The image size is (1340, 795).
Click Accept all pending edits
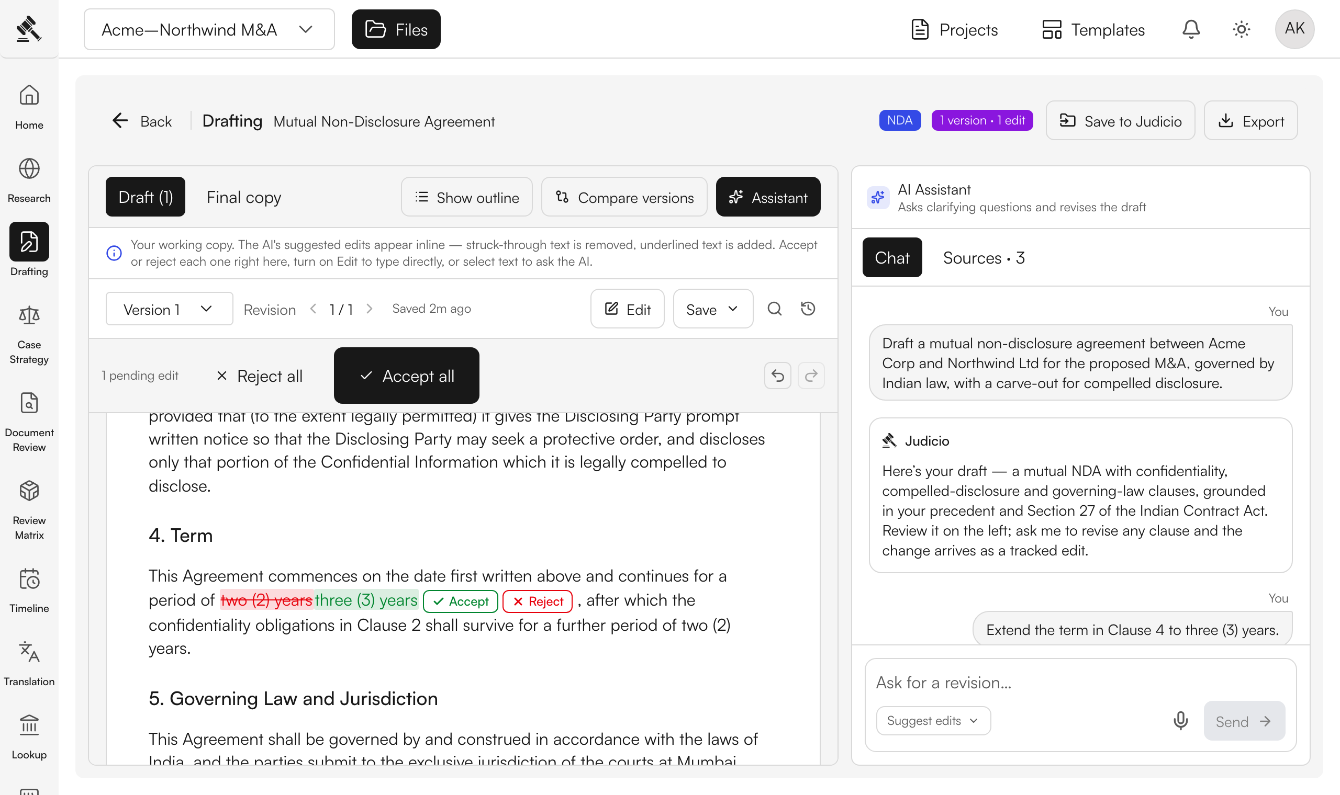(406, 376)
